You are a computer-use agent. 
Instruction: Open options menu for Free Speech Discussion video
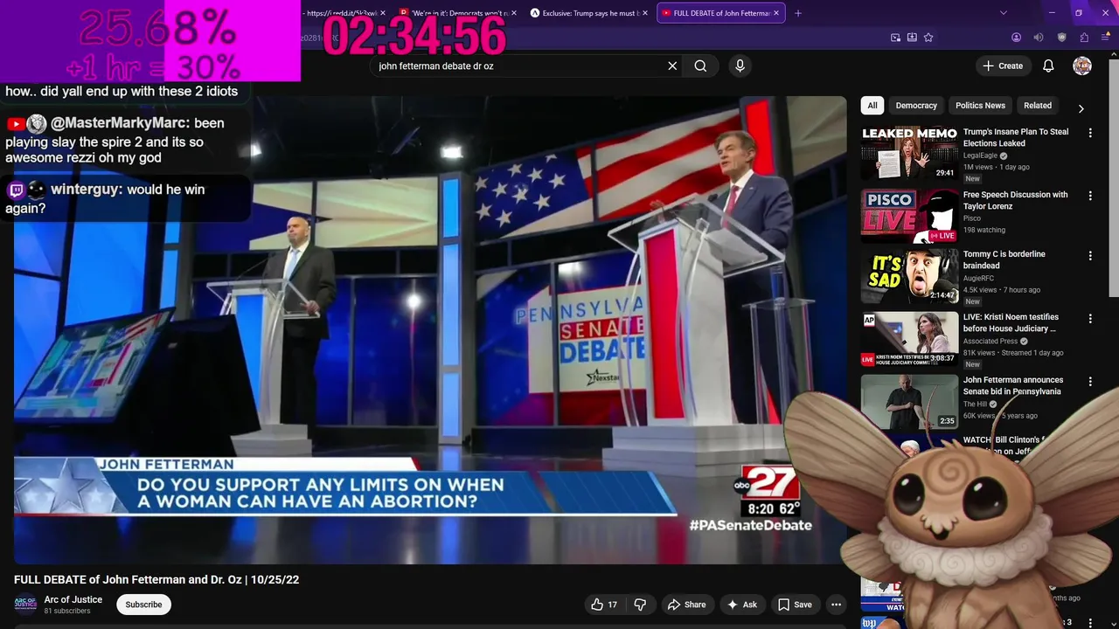pos(1090,196)
